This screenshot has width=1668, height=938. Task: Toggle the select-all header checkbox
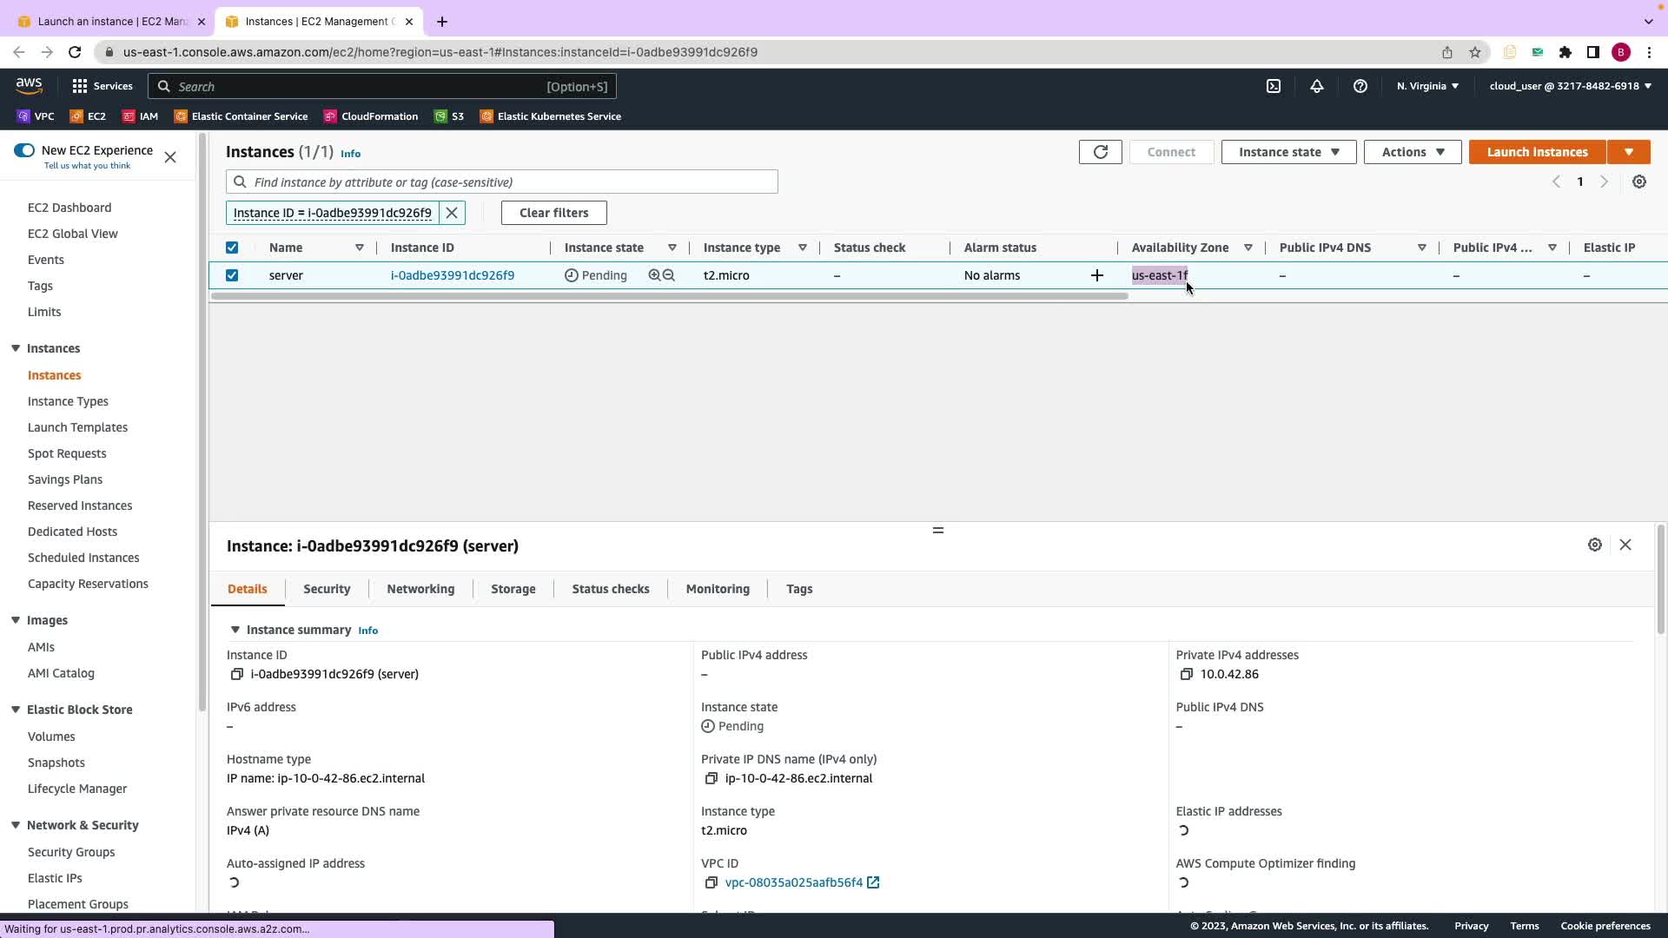pyautogui.click(x=232, y=248)
